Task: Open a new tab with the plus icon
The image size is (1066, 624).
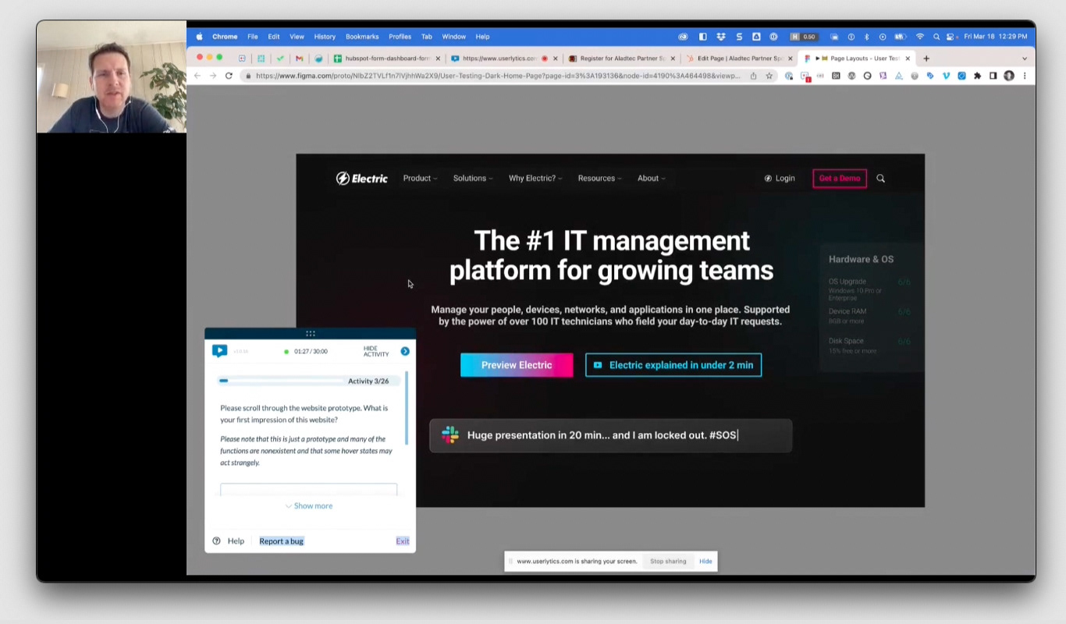Action: (926, 58)
